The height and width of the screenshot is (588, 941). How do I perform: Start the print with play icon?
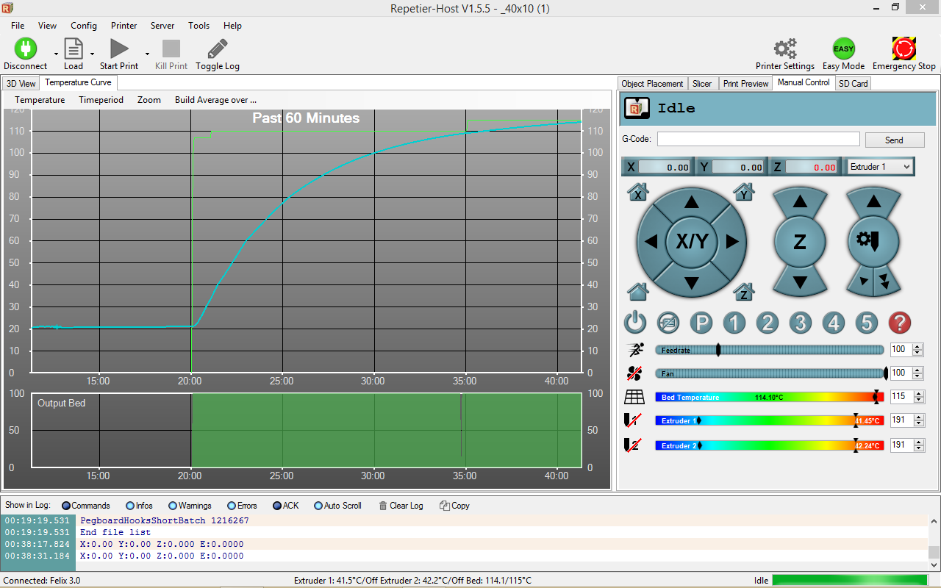coord(119,49)
